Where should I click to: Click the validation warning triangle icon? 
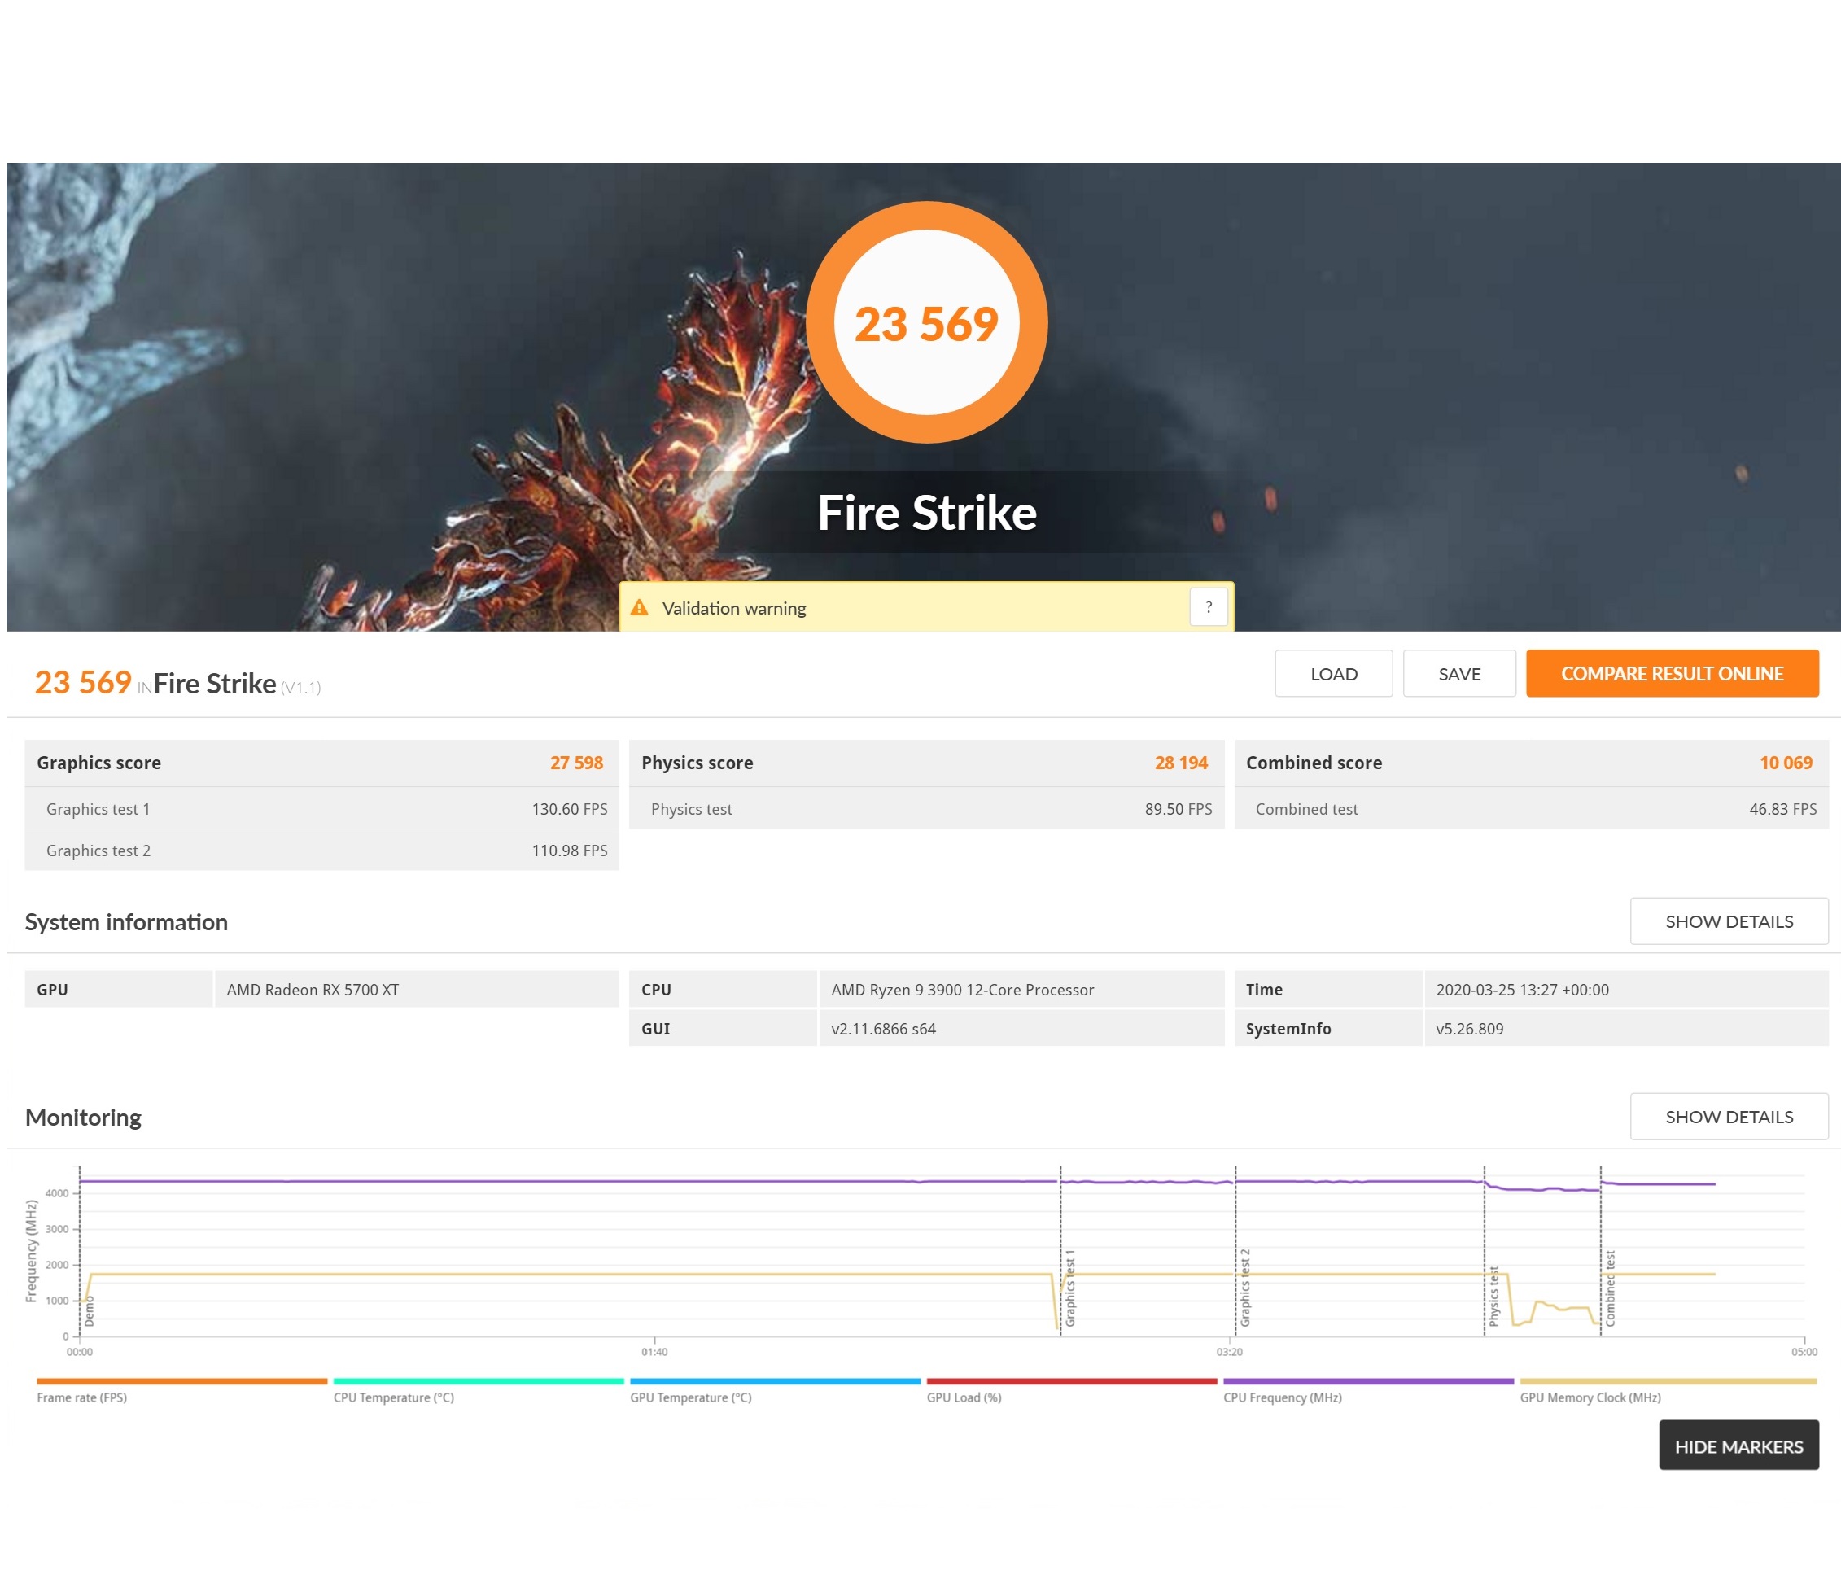pyautogui.click(x=639, y=608)
